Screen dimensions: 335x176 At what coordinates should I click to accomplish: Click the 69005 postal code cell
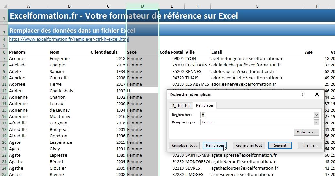[x=172, y=58]
